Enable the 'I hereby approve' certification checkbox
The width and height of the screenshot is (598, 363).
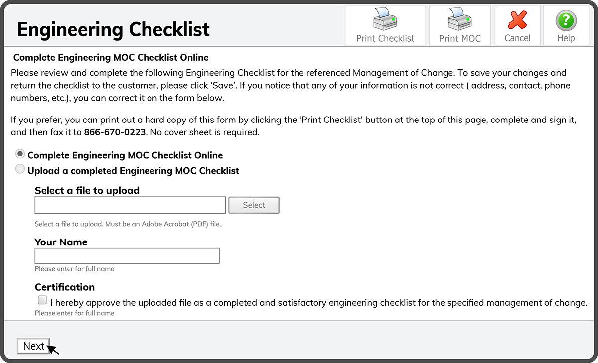[x=42, y=299]
